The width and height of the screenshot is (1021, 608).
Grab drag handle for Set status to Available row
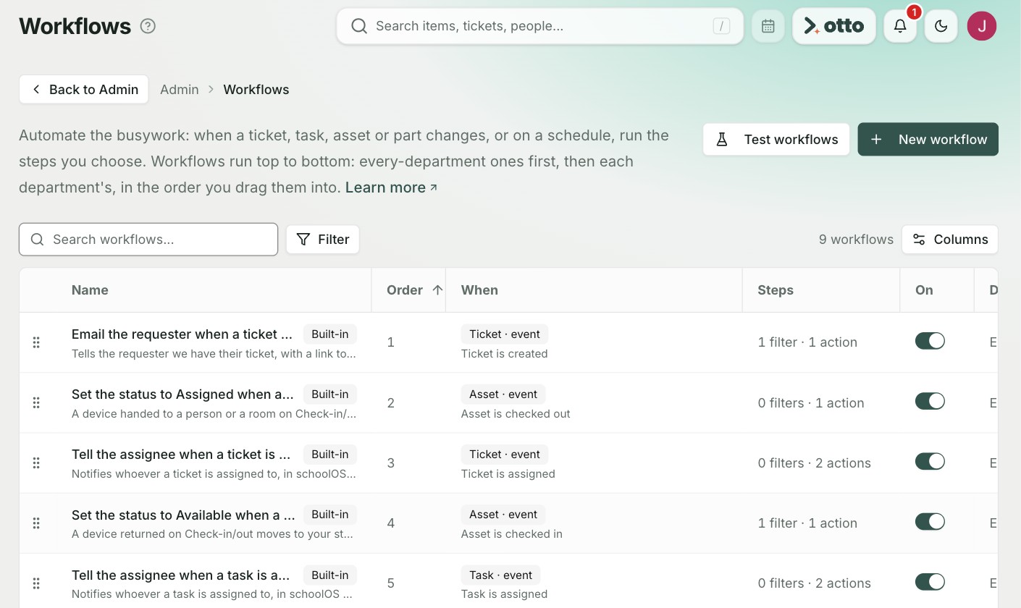tap(36, 523)
